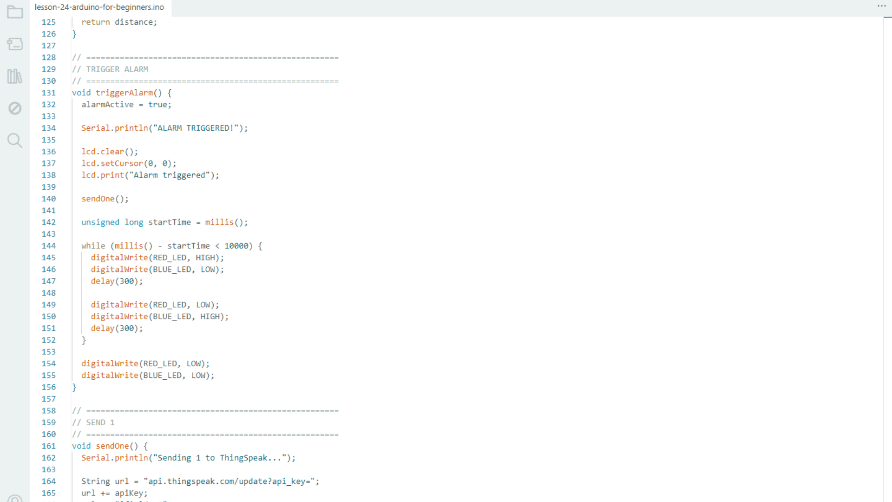Click line number 144 in the gutter
Viewport: 892px width, 502px height.
click(49, 246)
